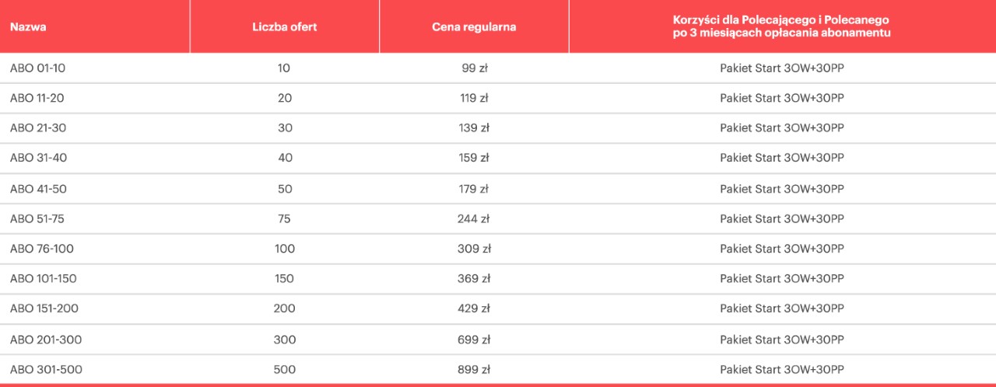This screenshot has height=387, width=996.
Task: Click the ABO 76-100 row name
Action: click(x=42, y=249)
